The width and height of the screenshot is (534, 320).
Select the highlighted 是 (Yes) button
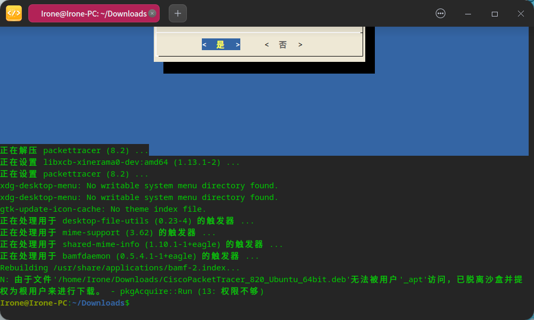click(x=221, y=44)
